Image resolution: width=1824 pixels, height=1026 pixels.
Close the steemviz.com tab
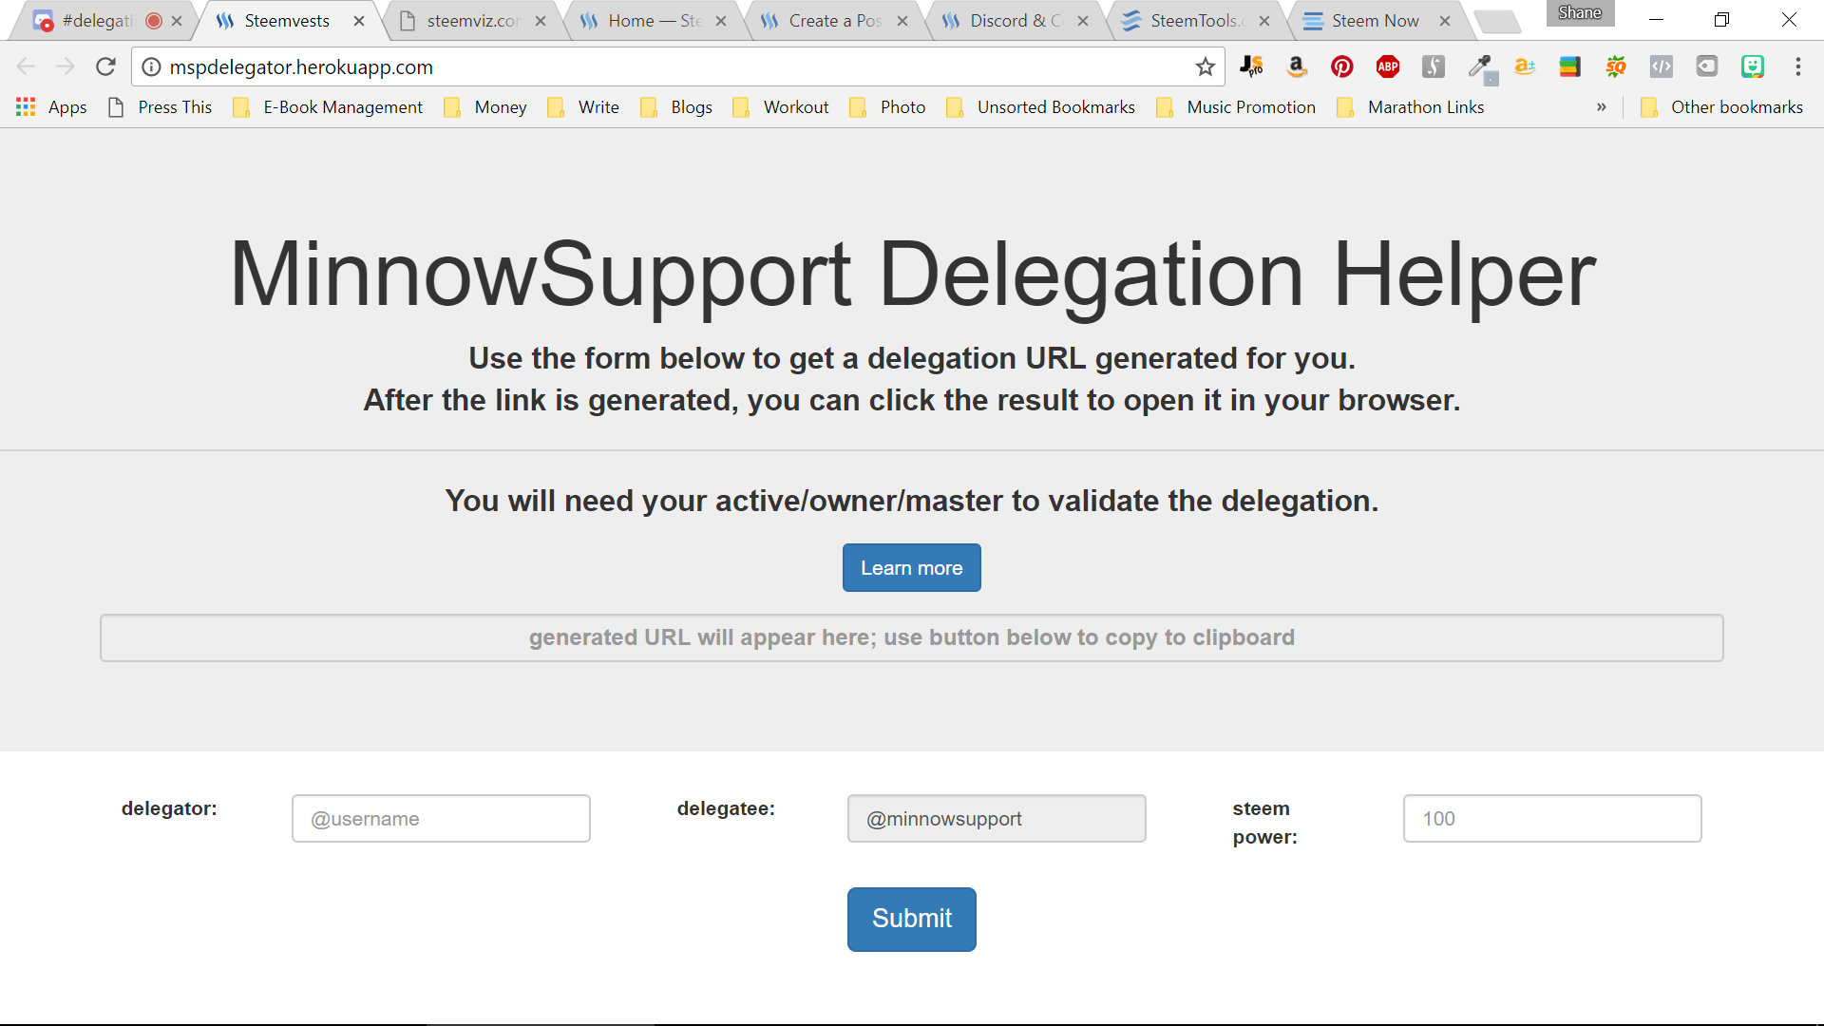click(x=541, y=21)
